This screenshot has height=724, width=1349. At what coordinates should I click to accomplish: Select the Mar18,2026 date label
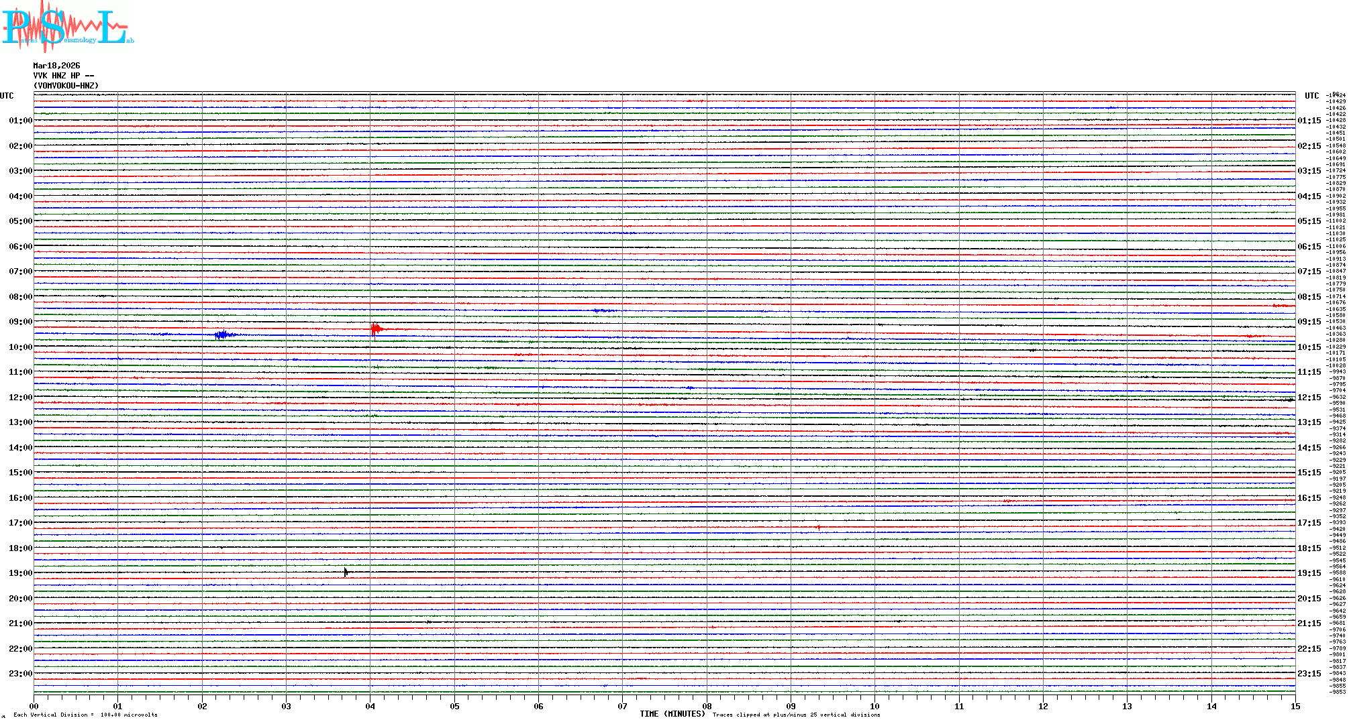click(x=56, y=66)
